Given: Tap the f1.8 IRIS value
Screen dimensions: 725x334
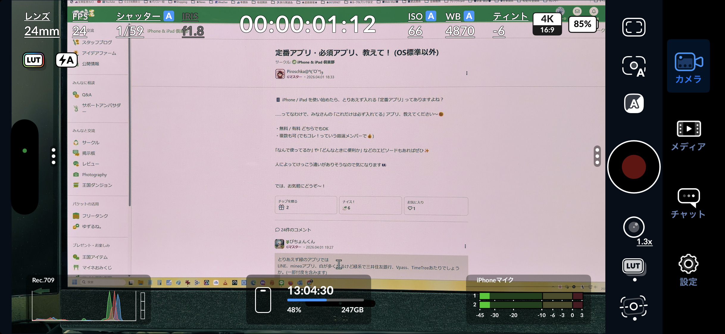Looking at the screenshot, I should tap(193, 31).
